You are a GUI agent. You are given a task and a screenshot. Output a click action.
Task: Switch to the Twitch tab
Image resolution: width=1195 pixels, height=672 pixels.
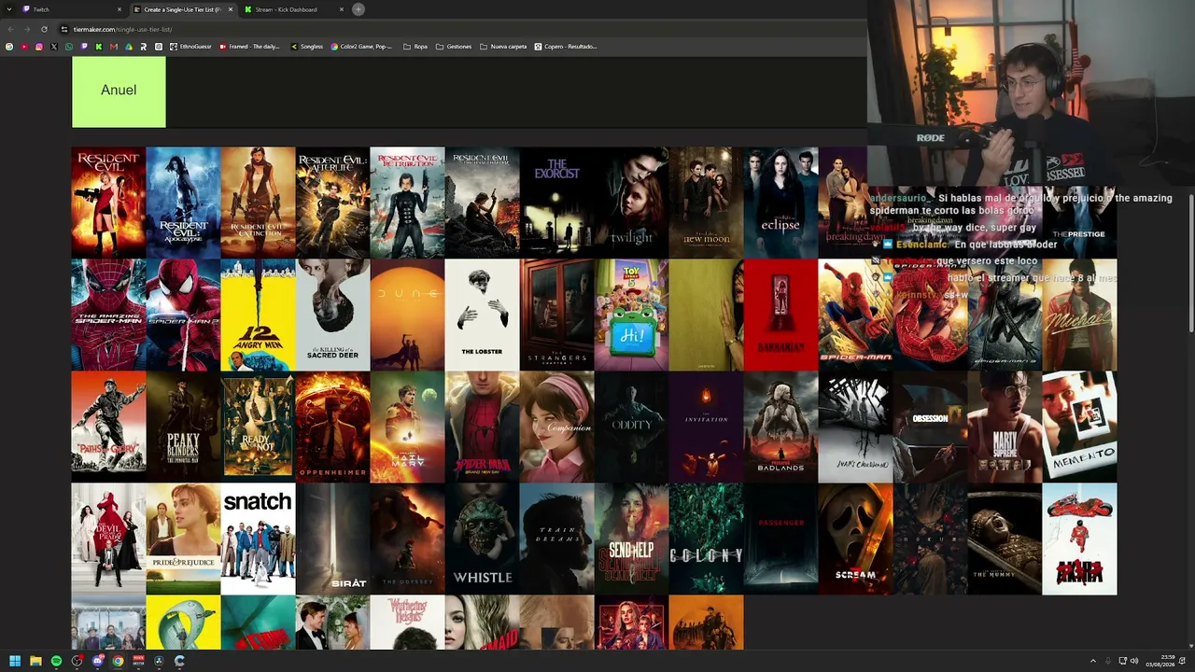coord(73,9)
